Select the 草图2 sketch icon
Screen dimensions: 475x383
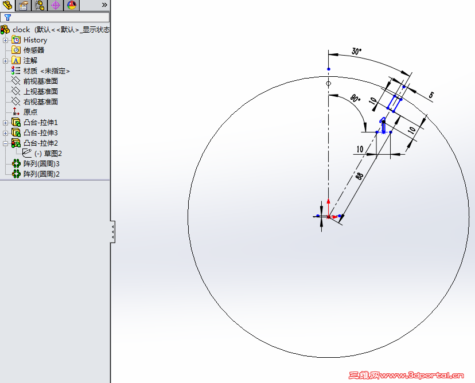pyautogui.click(x=28, y=153)
